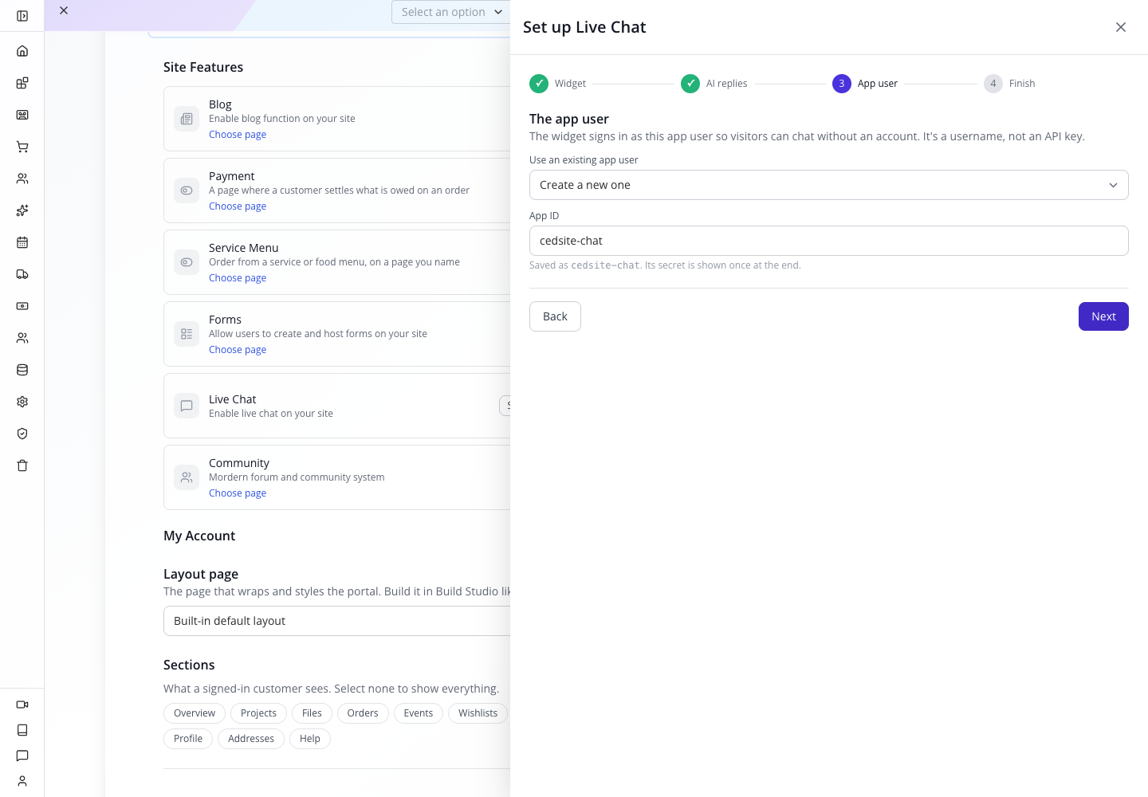Viewport: 1148px width, 797px height.
Task: Close the site settings page with X
Action: pyautogui.click(x=64, y=10)
